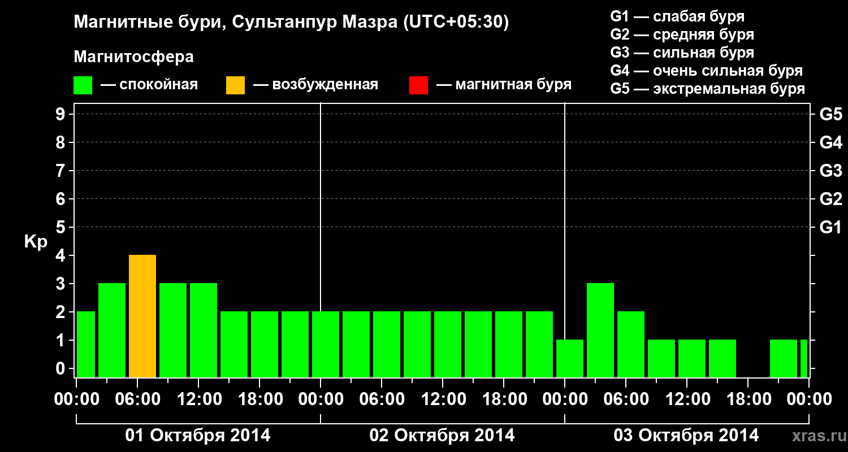
Task: Click the "01 Октября 2014" date label
Action: click(x=198, y=436)
